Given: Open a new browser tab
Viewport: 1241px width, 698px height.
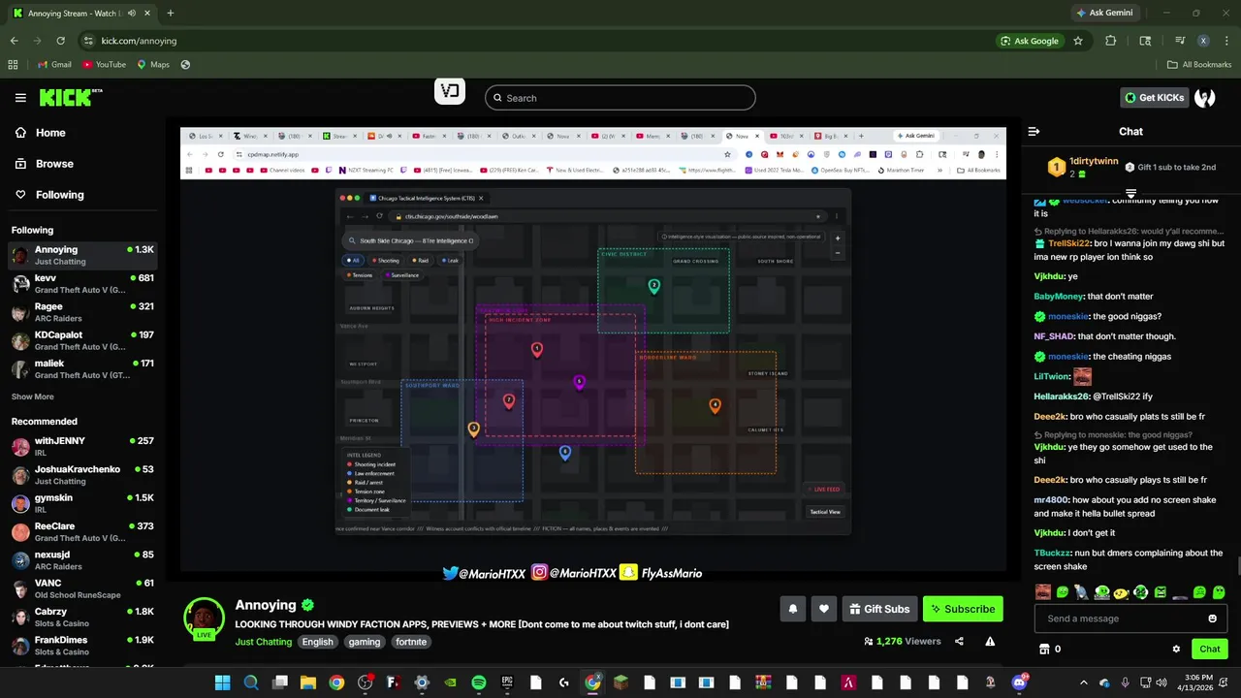Looking at the screenshot, I should click(x=170, y=13).
